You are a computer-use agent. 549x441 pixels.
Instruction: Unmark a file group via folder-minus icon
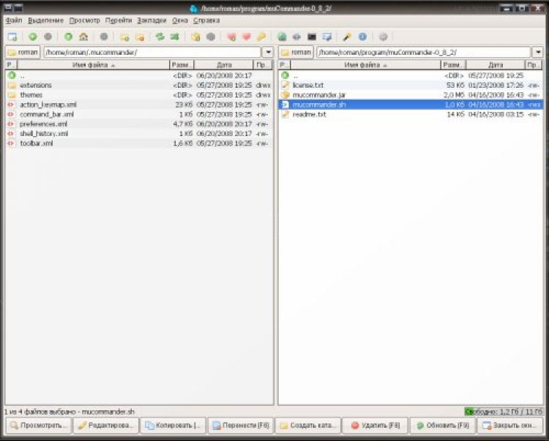tap(140, 37)
